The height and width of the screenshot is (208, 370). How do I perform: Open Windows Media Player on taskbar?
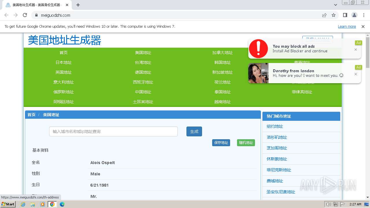(42, 204)
